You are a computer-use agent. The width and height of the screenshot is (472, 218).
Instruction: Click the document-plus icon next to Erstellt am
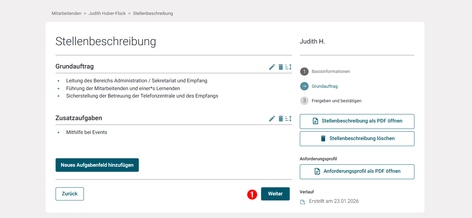pyautogui.click(x=303, y=201)
